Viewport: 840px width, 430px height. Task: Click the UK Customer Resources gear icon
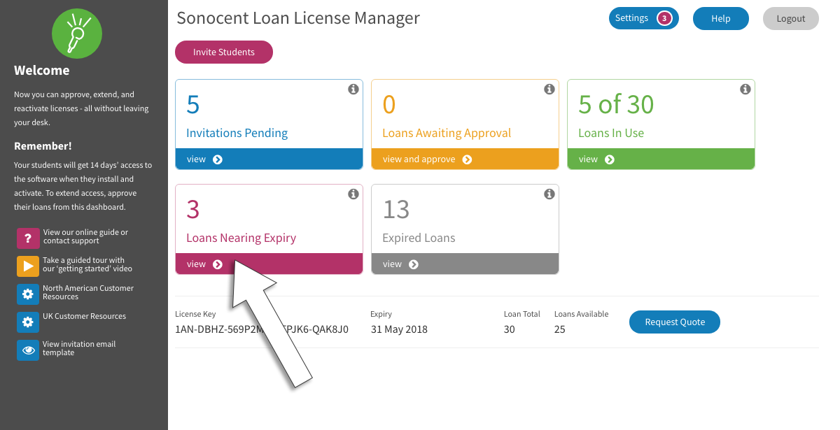28,322
